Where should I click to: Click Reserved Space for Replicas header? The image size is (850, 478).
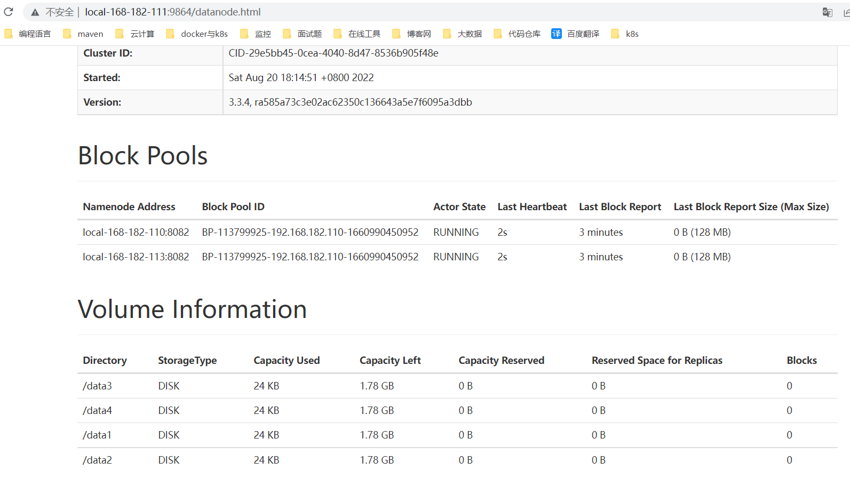click(x=657, y=360)
